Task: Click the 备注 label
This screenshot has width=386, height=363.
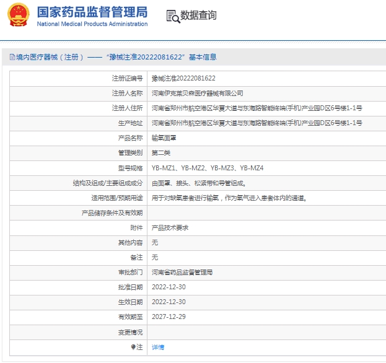Action: (x=137, y=258)
